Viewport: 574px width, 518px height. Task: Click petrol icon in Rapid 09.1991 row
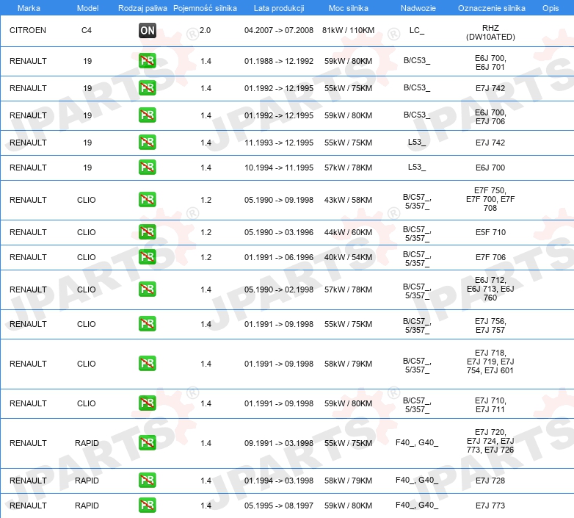148,442
